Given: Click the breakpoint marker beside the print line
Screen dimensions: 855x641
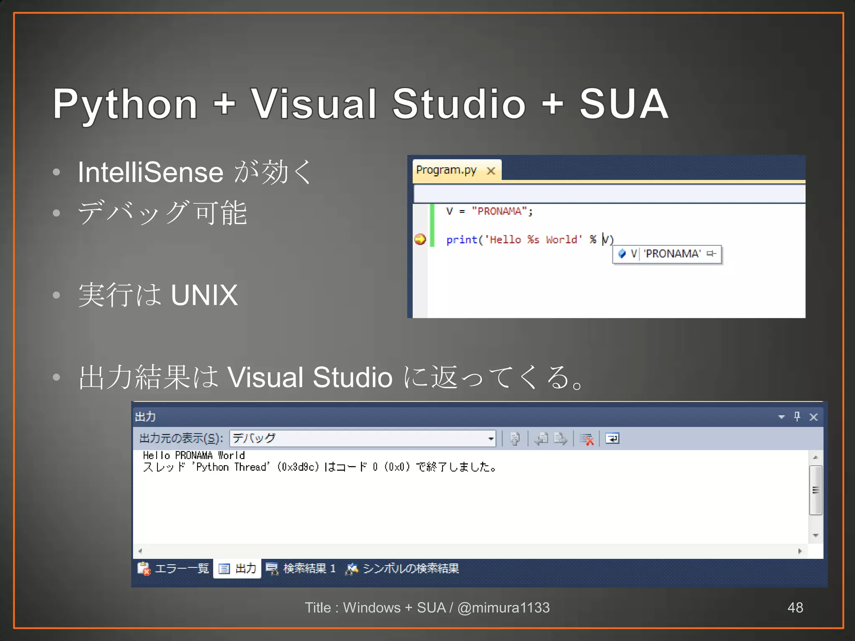Looking at the screenshot, I should [x=420, y=239].
